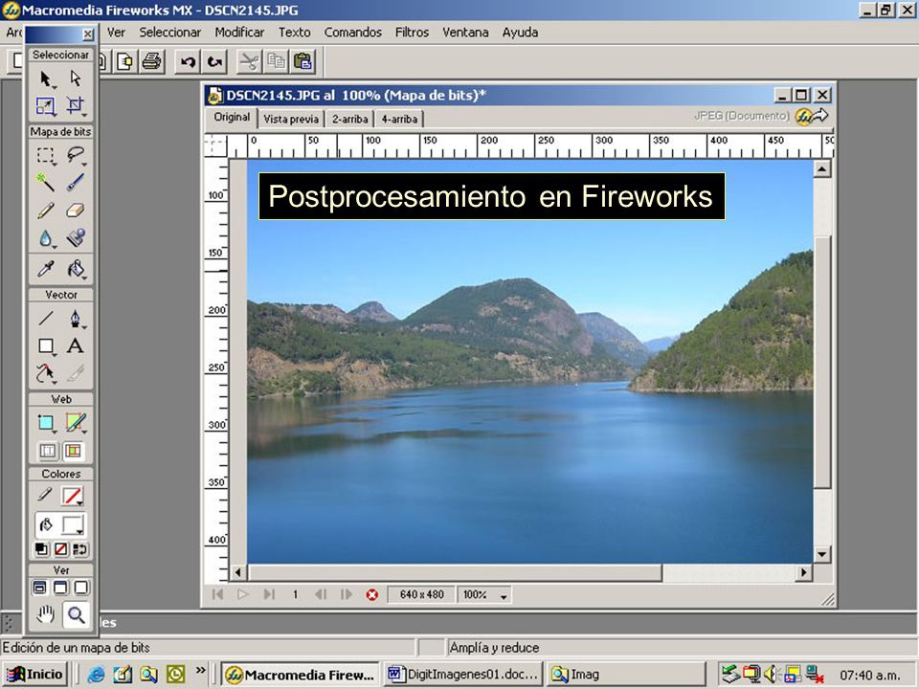Switch to standard screen mode
The image size is (919, 689).
tap(39, 587)
